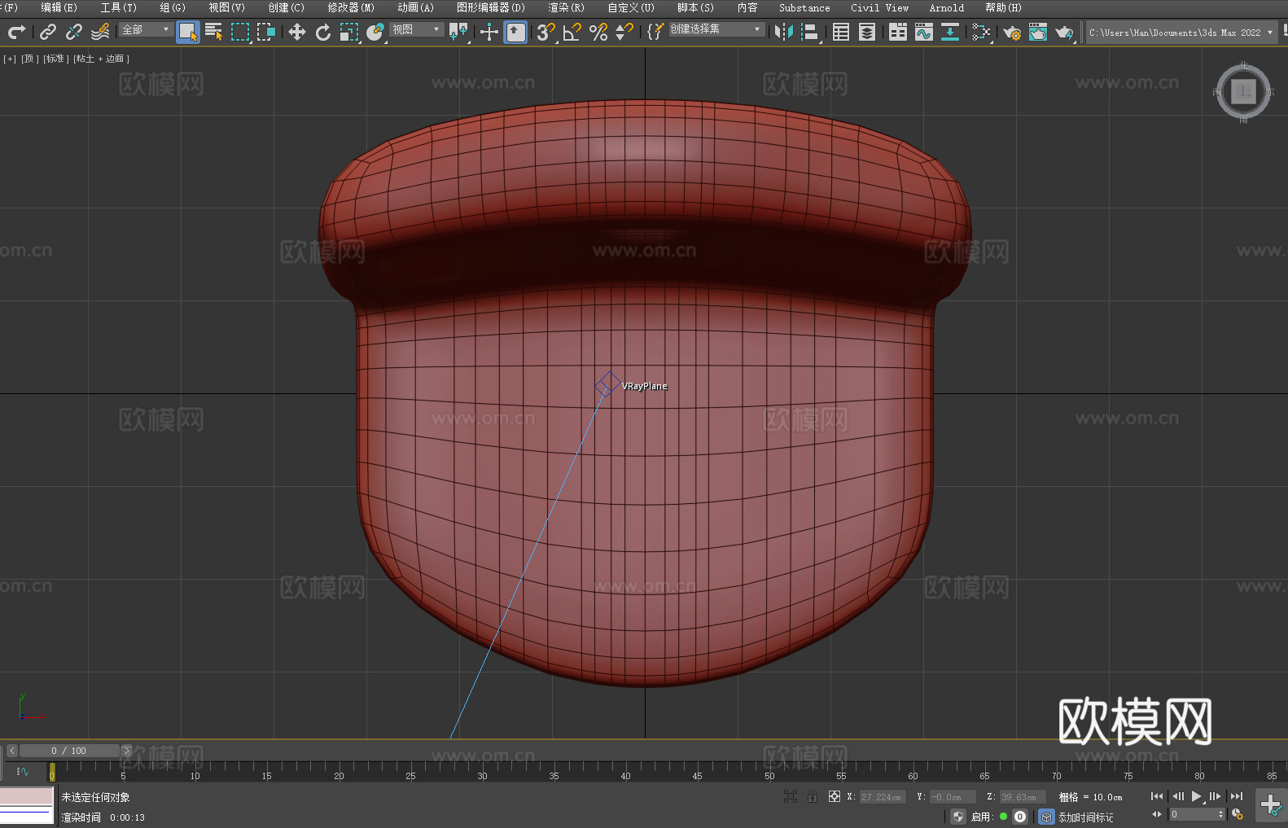
Task: Click the [标准] viewport shading label
Action: [x=55, y=59]
